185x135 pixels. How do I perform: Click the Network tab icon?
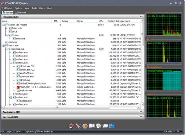tap(16, 12)
